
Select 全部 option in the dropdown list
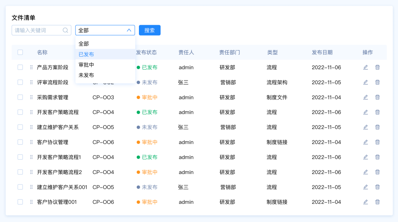(x=84, y=44)
